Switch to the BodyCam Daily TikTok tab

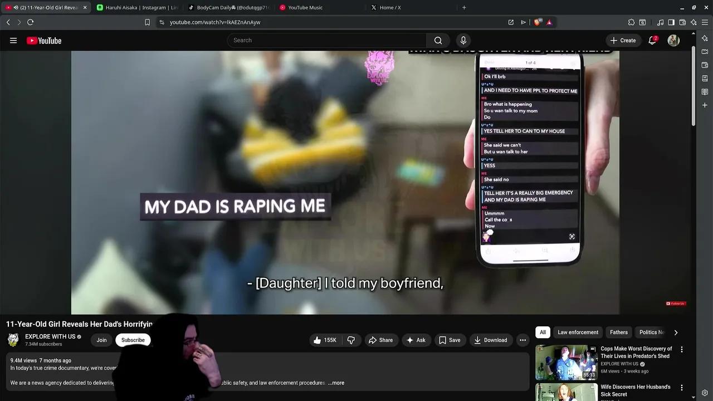tap(228, 8)
